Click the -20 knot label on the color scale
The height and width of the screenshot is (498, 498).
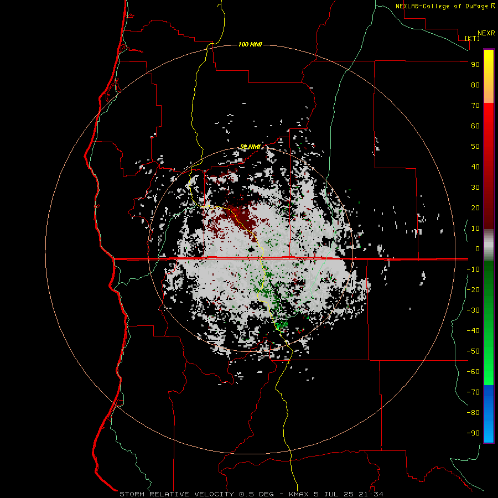click(473, 289)
